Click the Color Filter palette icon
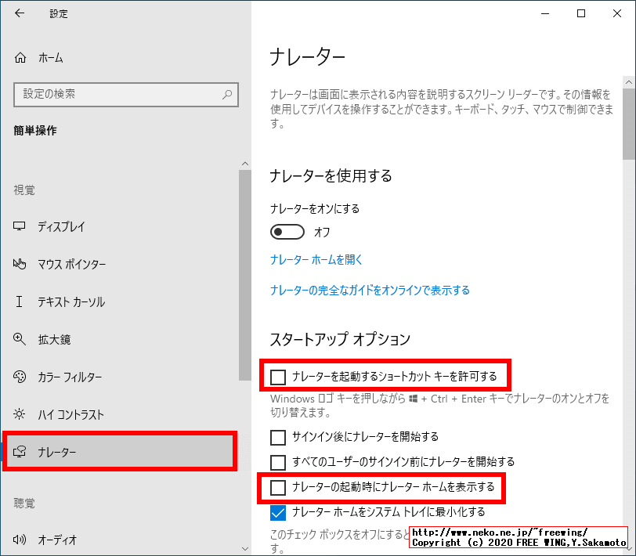Image resolution: width=636 pixels, height=556 pixels. 20,377
